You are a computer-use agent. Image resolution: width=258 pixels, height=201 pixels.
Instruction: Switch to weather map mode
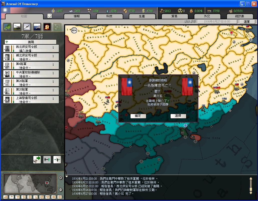18,197
